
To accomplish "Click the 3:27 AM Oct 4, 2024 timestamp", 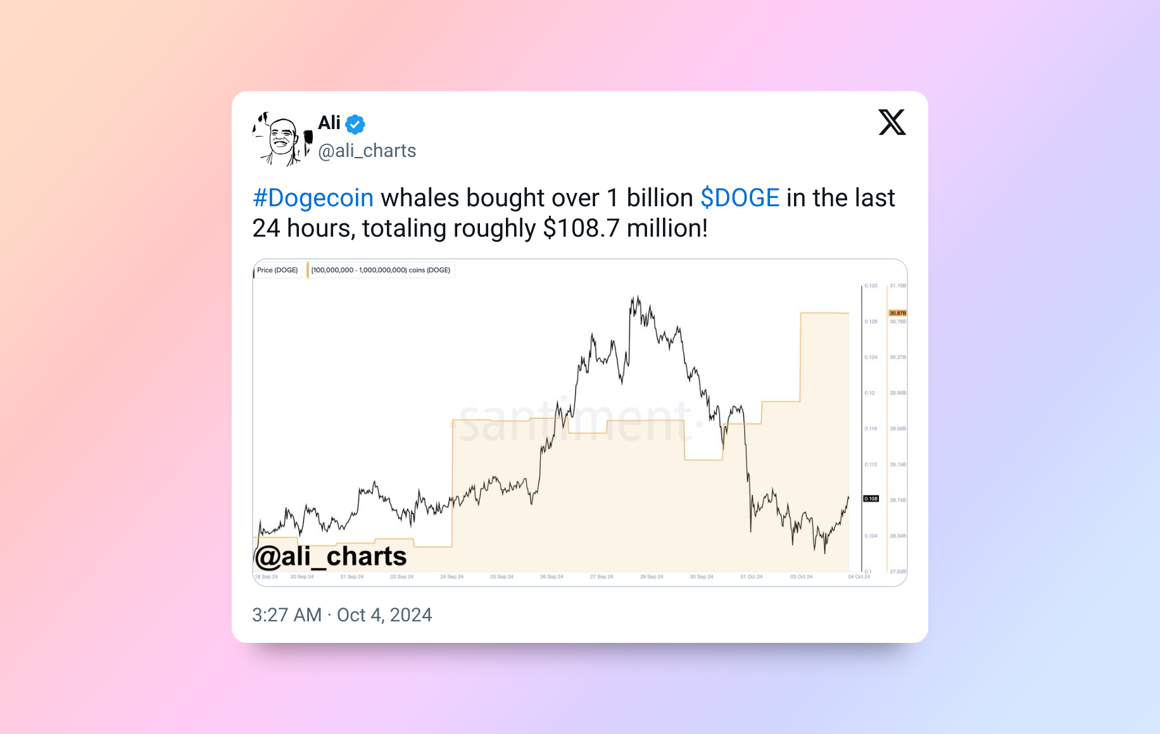I will coord(342,615).
